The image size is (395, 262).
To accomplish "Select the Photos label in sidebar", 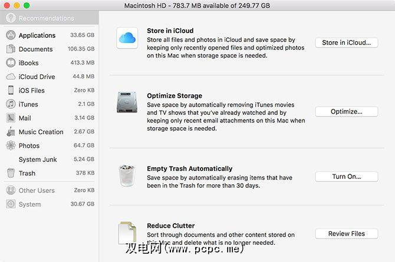I will (x=29, y=146).
